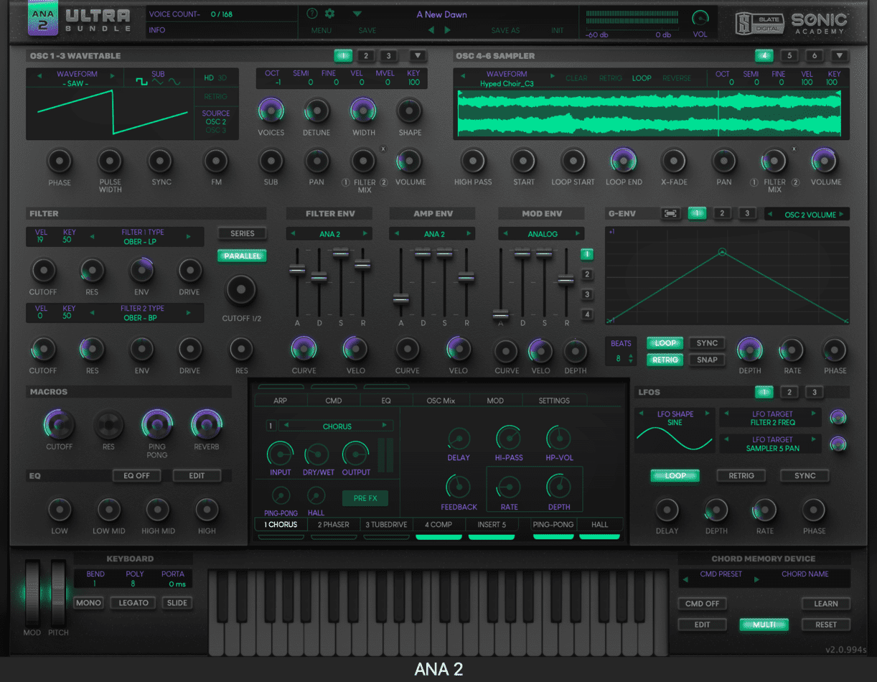
Task: Open the G-ENV OSC 2 VOLUME target selector
Action: 807,214
